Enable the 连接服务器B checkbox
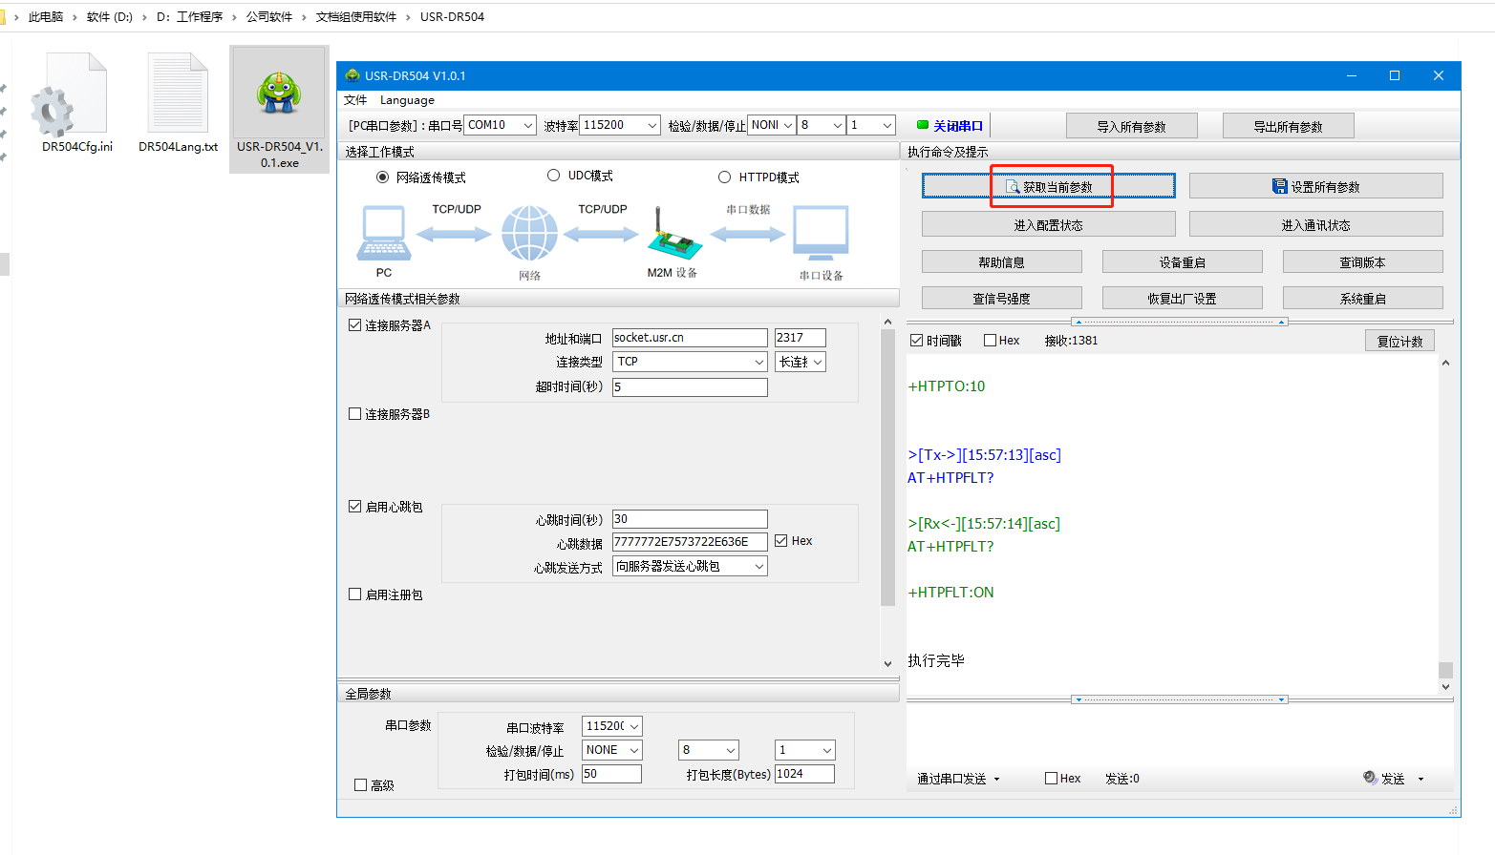The image size is (1495, 855). point(355,414)
